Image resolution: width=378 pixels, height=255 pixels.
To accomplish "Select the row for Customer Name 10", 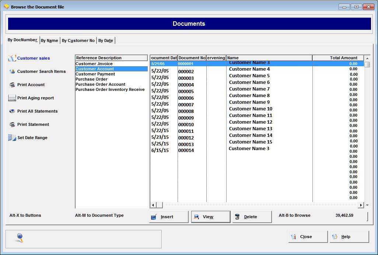I will pos(251,109).
